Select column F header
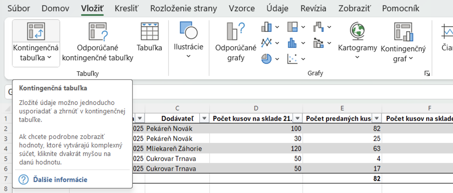The image size is (453, 193). click(x=429, y=108)
